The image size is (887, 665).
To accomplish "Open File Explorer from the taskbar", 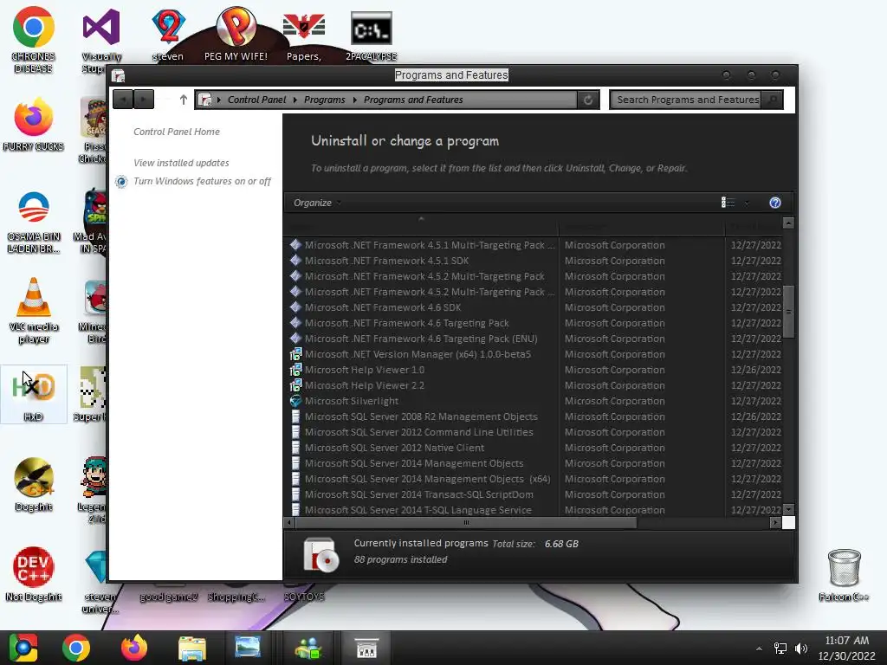I will (x=192, y=648).
